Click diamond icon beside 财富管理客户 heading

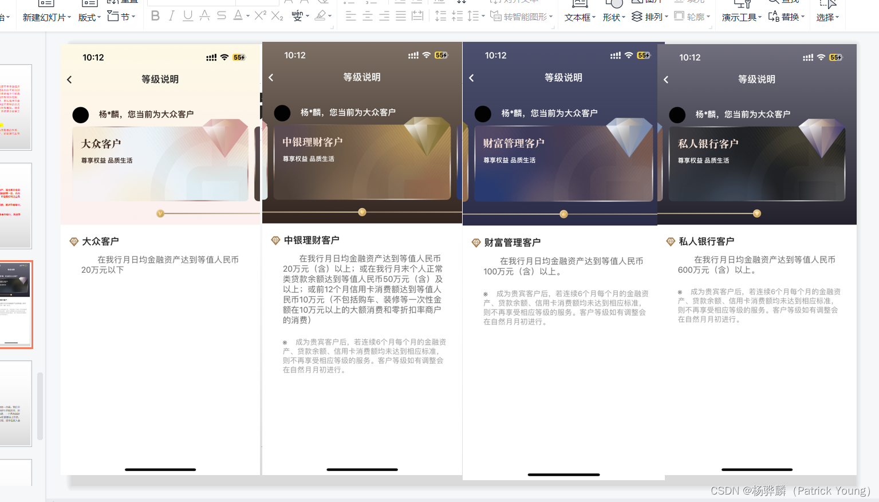(x=476, y=243)
